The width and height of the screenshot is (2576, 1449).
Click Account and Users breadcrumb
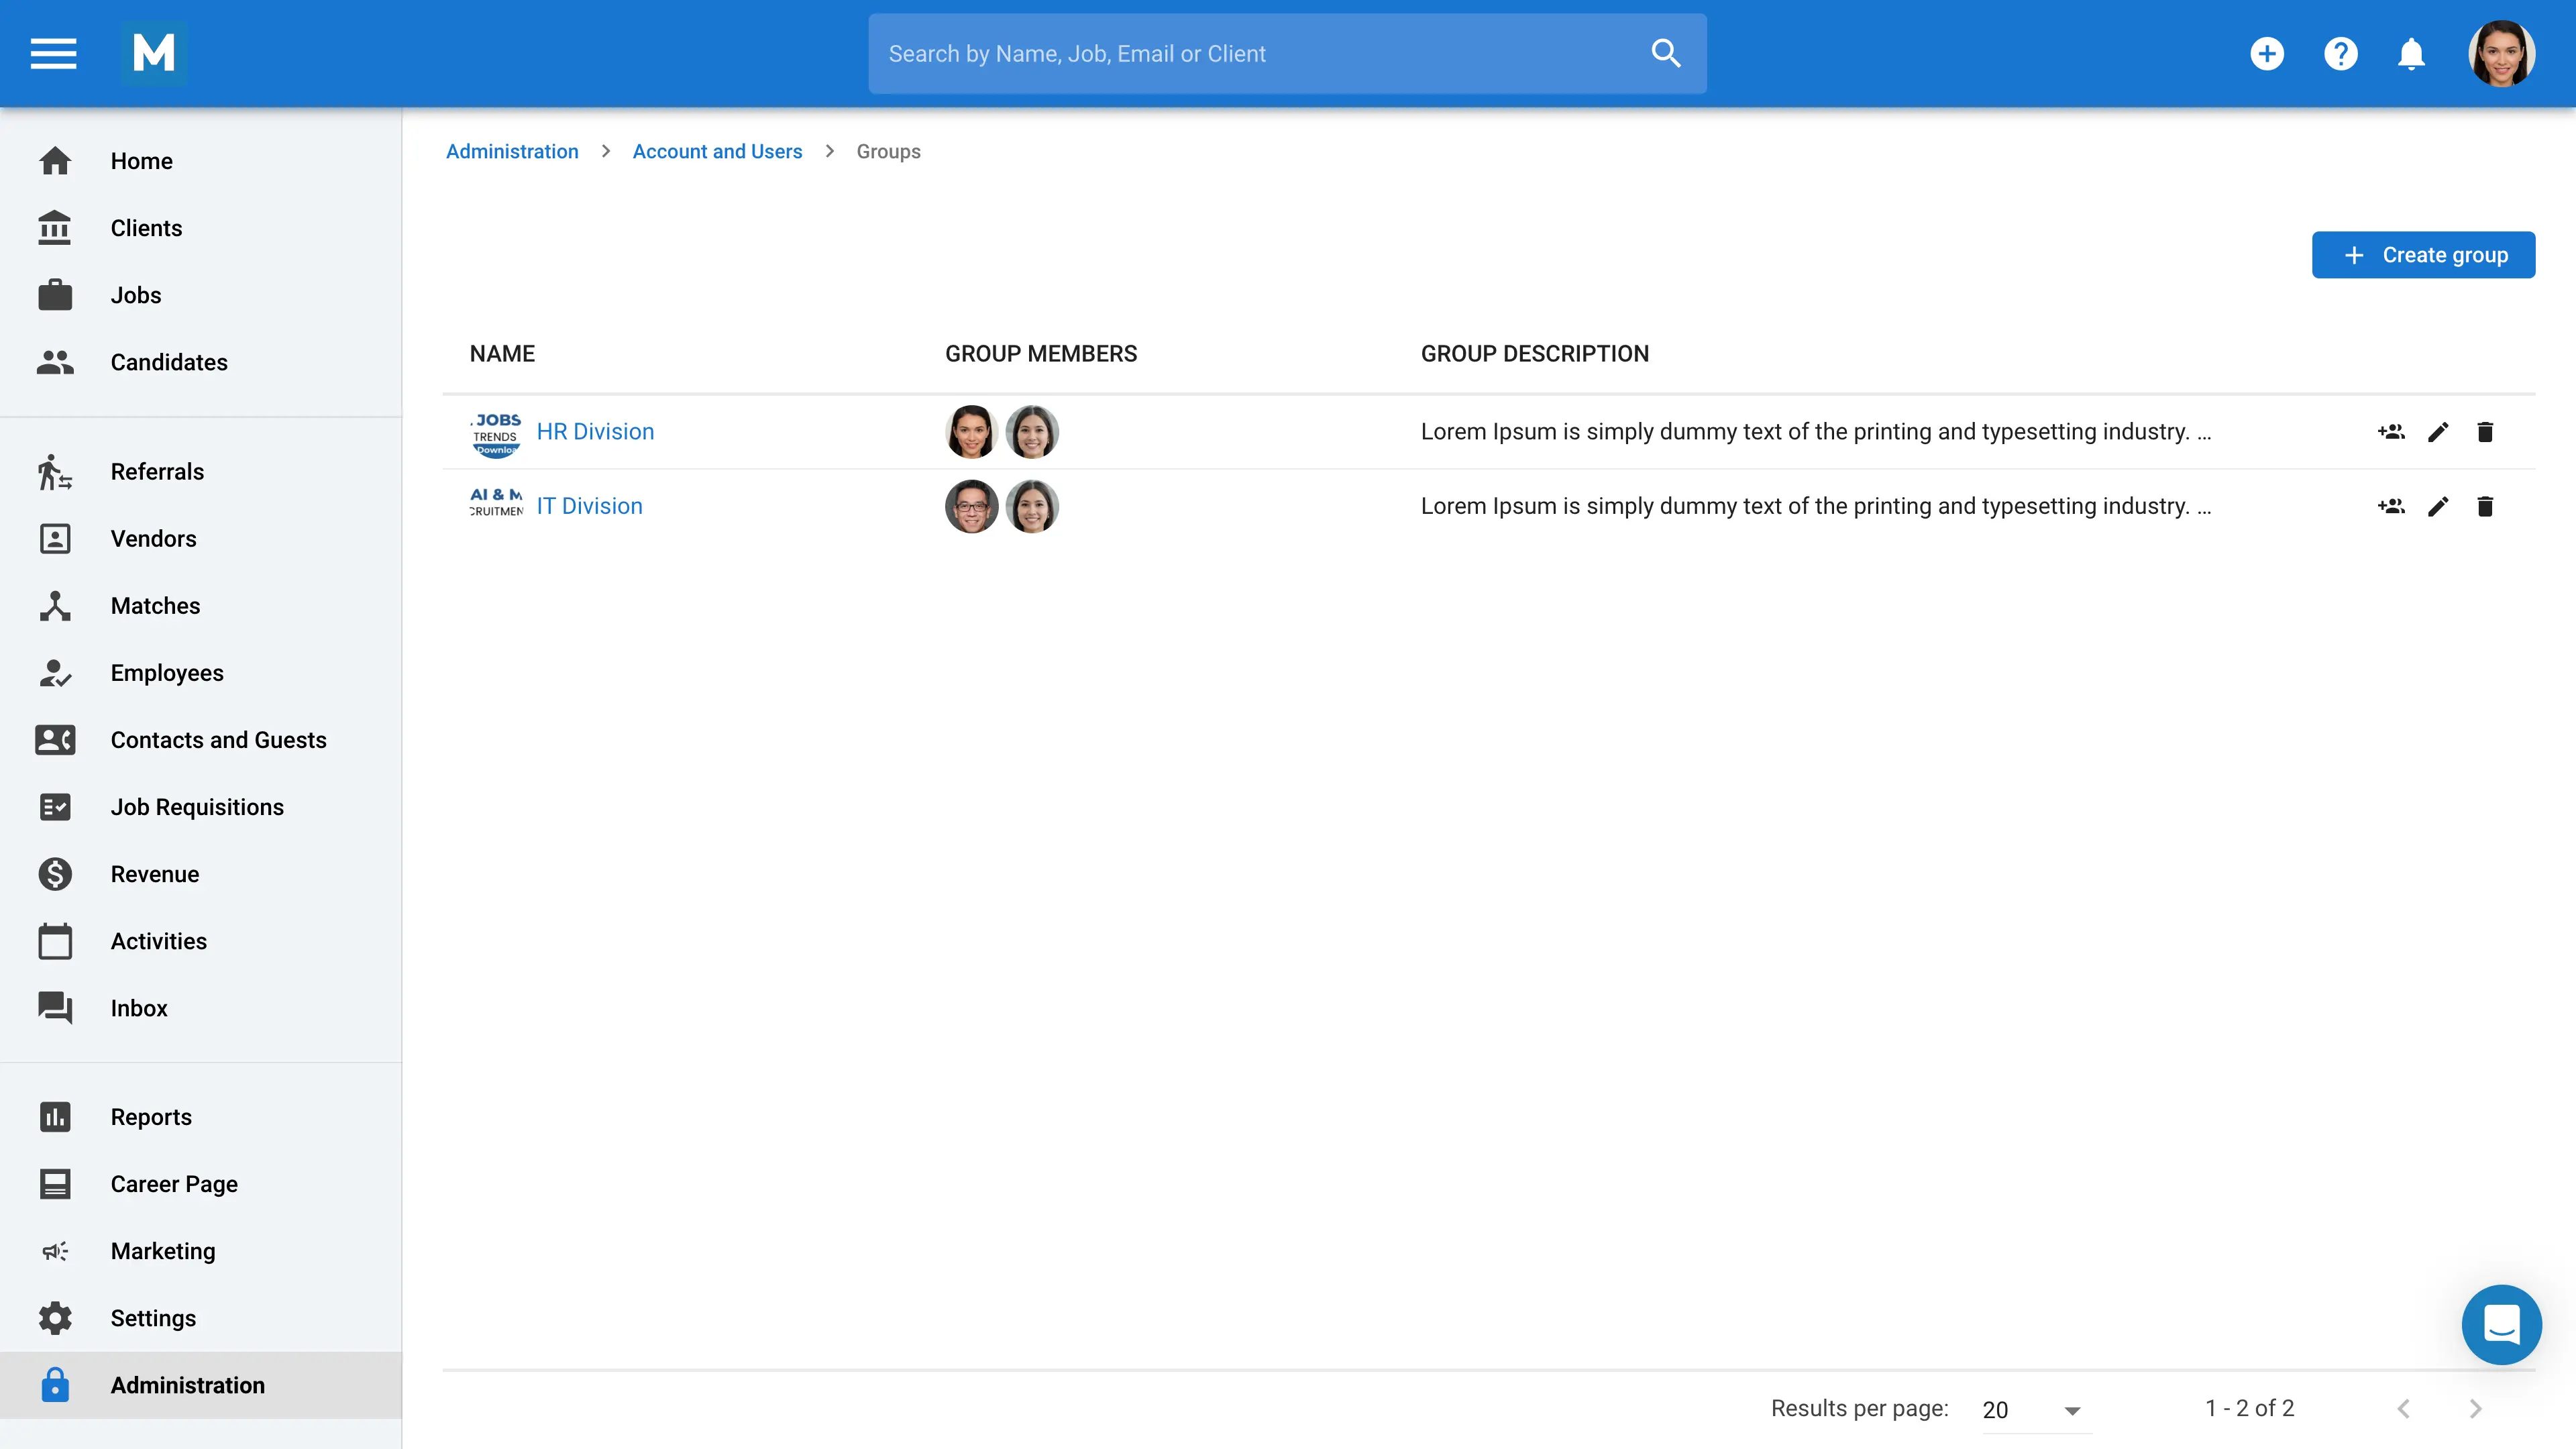[x=717, y=151]
